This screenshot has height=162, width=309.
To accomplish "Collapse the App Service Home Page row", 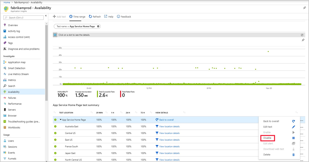I will (60, 120).
